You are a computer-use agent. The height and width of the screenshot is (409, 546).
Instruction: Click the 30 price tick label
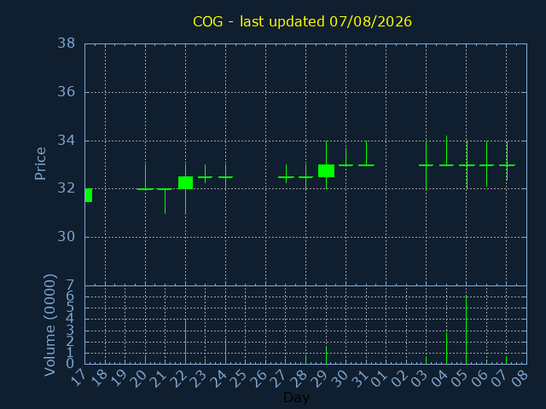(67, 237)
